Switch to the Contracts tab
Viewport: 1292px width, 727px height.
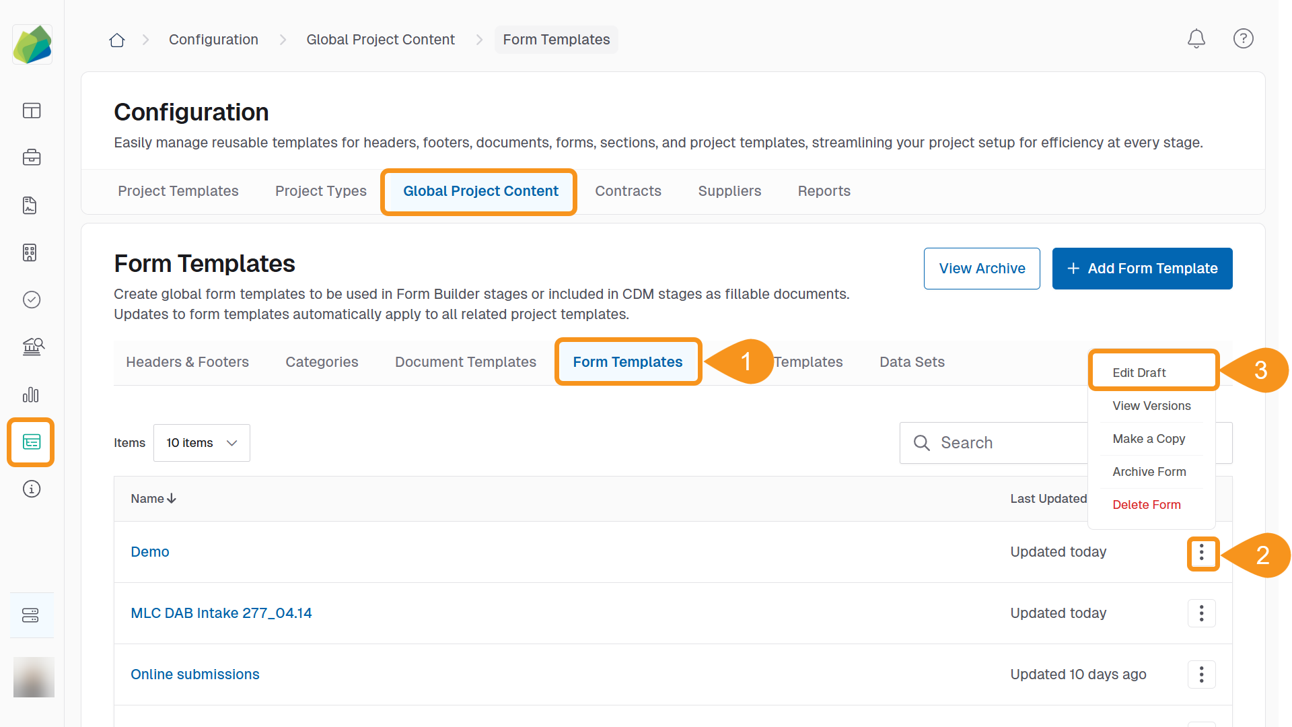pos(628,191)
